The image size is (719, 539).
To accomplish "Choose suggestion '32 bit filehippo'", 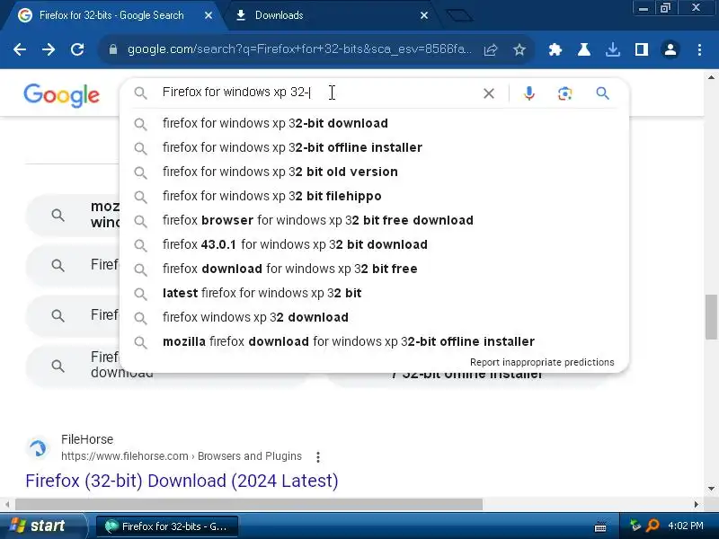I will point(375,196).
